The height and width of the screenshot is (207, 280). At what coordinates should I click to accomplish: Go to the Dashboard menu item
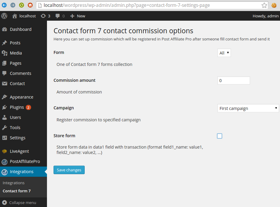pyautogui.click(x=20, y=29)
